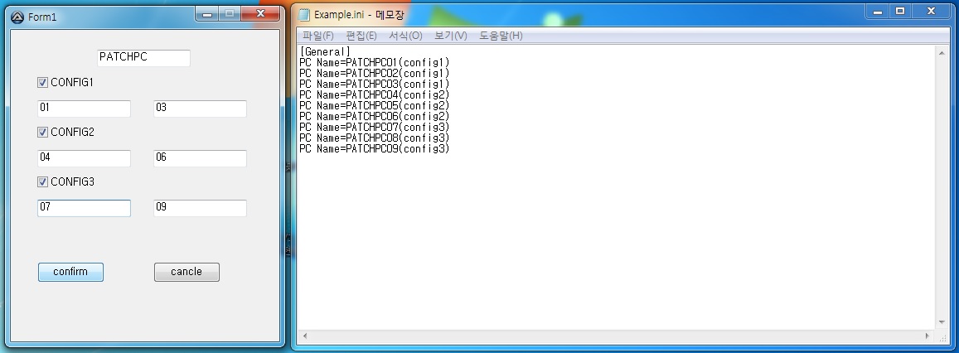Image resolution: width=959 pixels, height=353 pixels.
Task: Click the Notepad icon in Example.ini title bar
Action: [304, 15]
